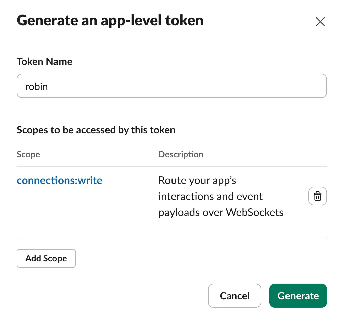Click the 'Generate an app-level token' heading
Screen dimensions: 343x316
[x=110, y=20]
